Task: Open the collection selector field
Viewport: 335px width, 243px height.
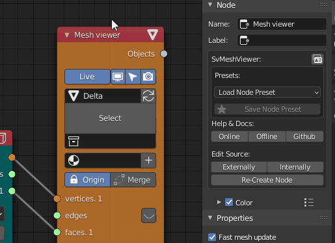Action: click(x=110, y=141)
